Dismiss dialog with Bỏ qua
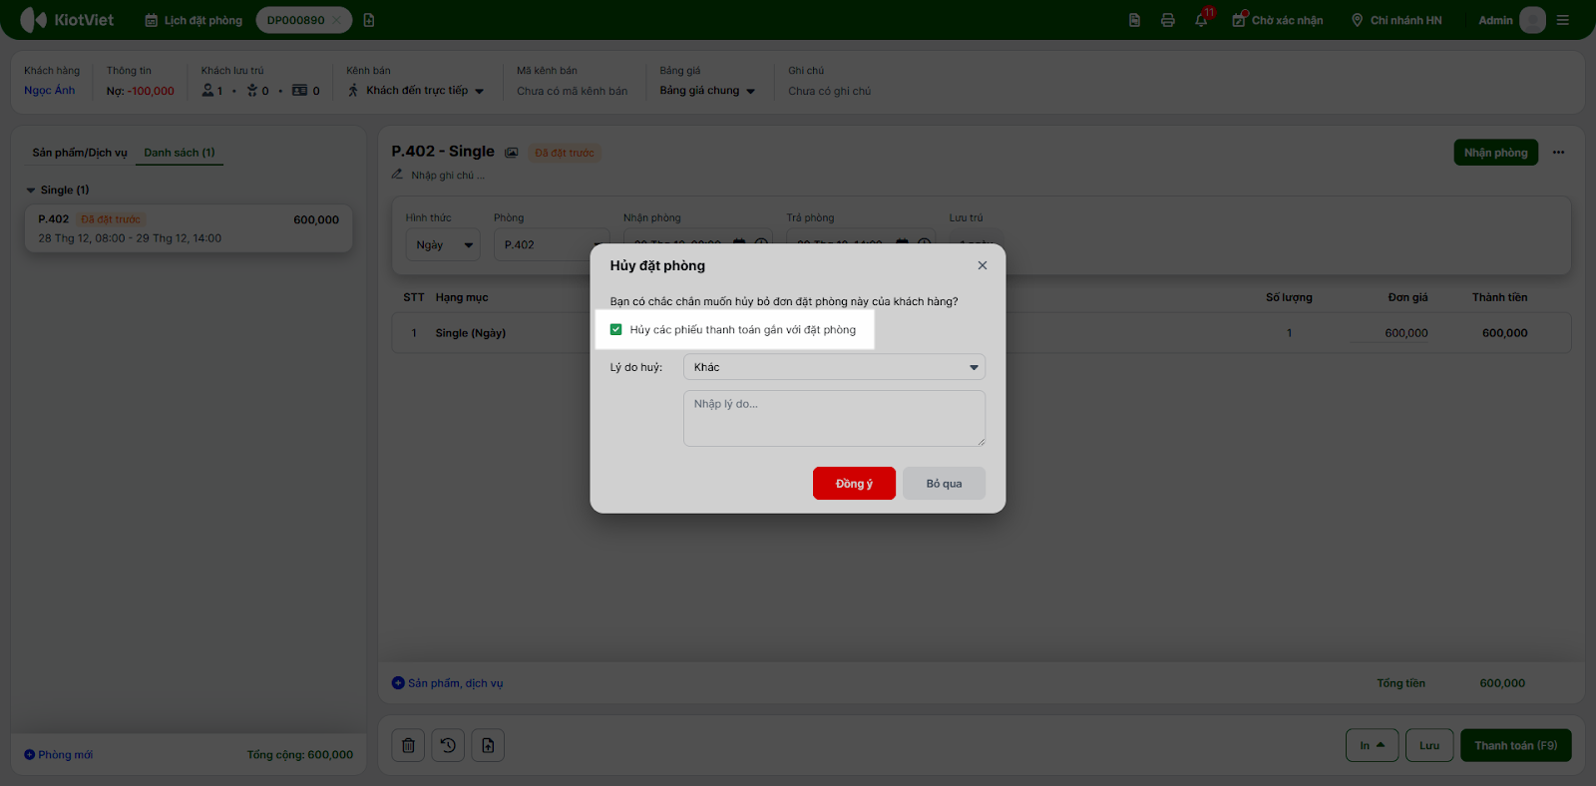The height and width of the screenshot is (786, 1596). click(944, 484)
